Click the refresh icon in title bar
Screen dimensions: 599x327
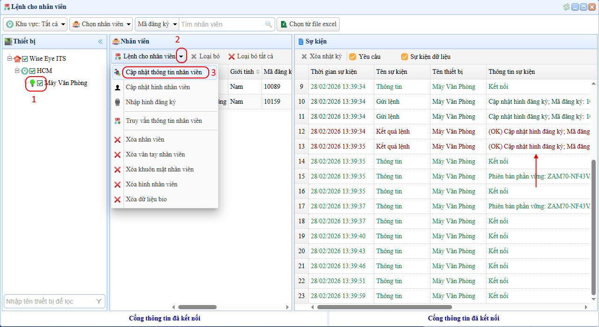567,7
